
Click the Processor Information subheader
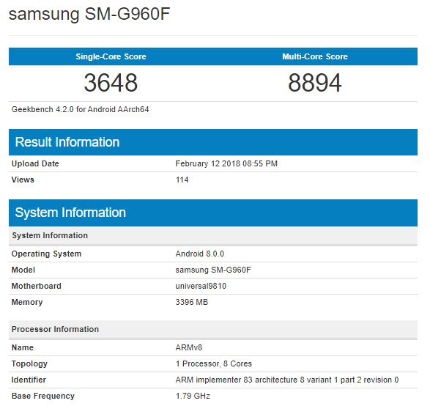pyautogui.click(x=213, y=329)
